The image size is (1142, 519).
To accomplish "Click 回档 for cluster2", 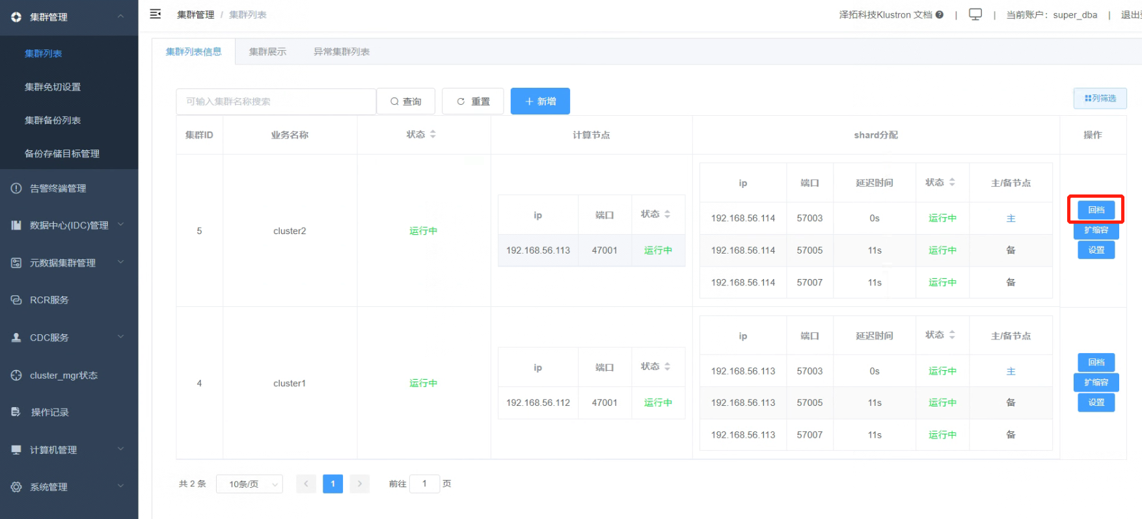I will (1096, 210).
